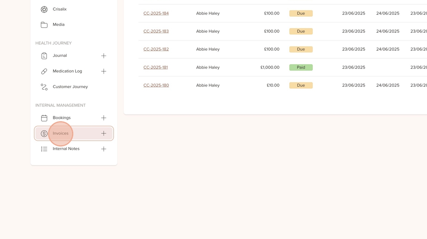Add an internal note with plus button
This screenshot has width=427, height=239.
[x=104, y=149]
